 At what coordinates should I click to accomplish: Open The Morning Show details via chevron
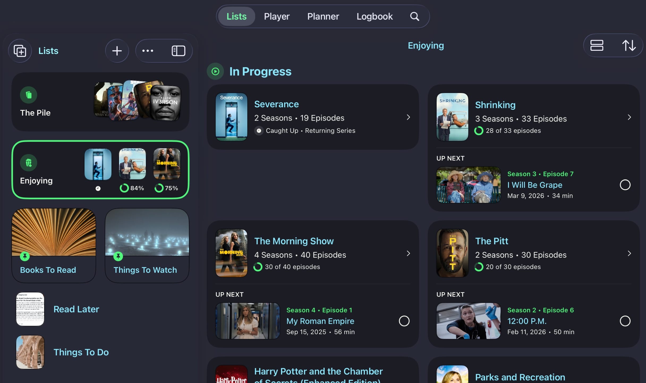(408, 253)
